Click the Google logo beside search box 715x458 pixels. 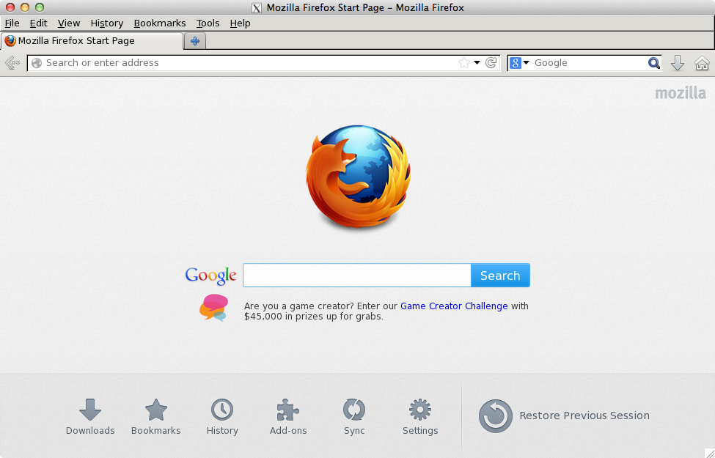210,276
